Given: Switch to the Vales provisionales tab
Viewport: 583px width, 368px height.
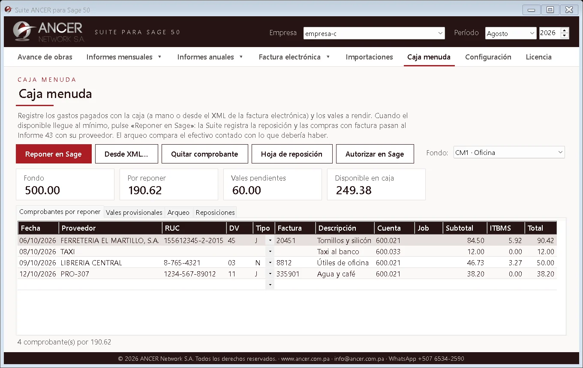Looking at the screenshot, I should pyautogui.click(x=134, y=212).
